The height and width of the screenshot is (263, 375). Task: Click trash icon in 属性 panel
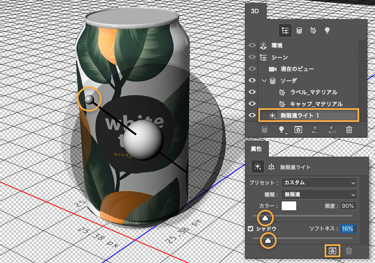349,251
